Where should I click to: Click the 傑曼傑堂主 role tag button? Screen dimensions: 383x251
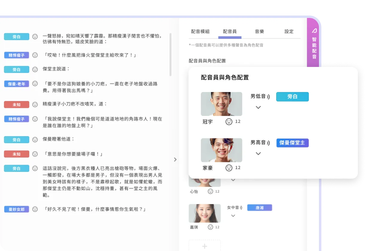[x=292, y=143]
